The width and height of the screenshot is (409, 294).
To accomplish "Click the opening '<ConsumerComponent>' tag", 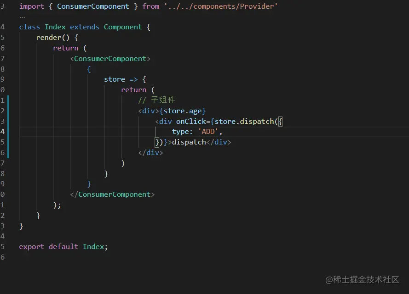I will pos(110,59).
